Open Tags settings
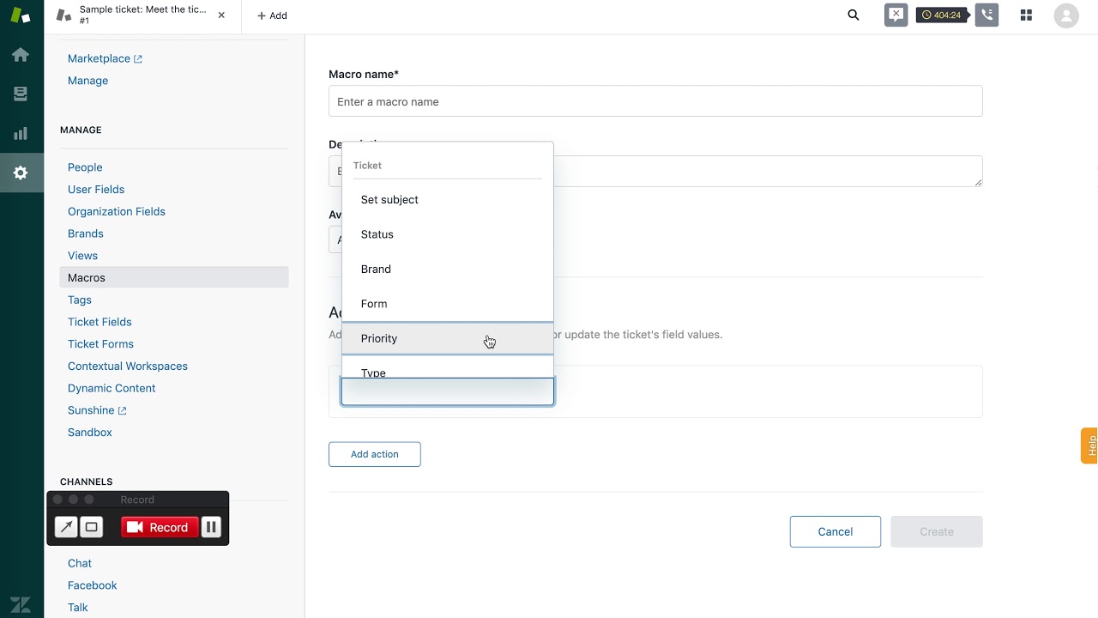 tap(80, 300)
